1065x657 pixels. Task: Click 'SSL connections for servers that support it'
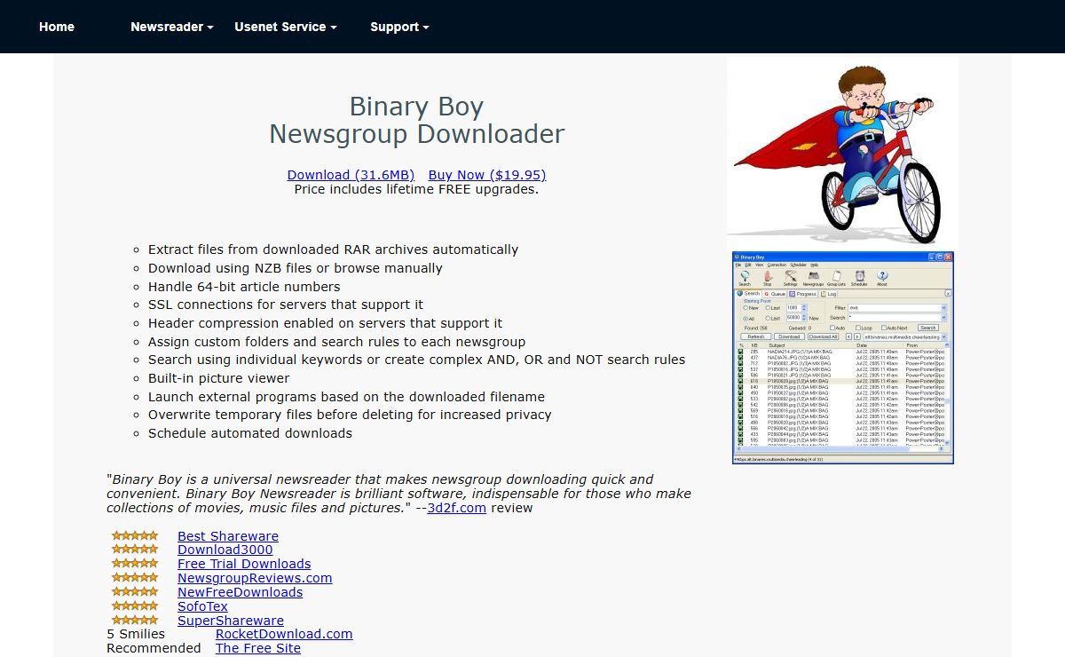coord(286,305)
